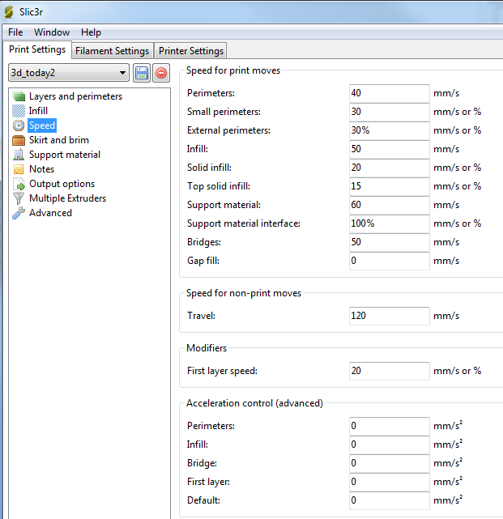
Task: Click the Support material interface field
Action: tap(390, 223)
